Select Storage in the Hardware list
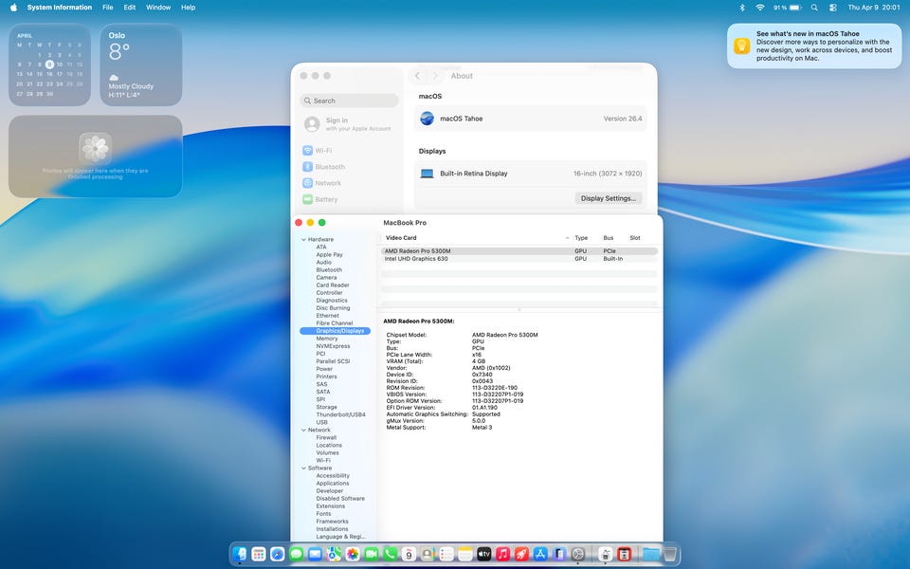 (x=326, y=407)
